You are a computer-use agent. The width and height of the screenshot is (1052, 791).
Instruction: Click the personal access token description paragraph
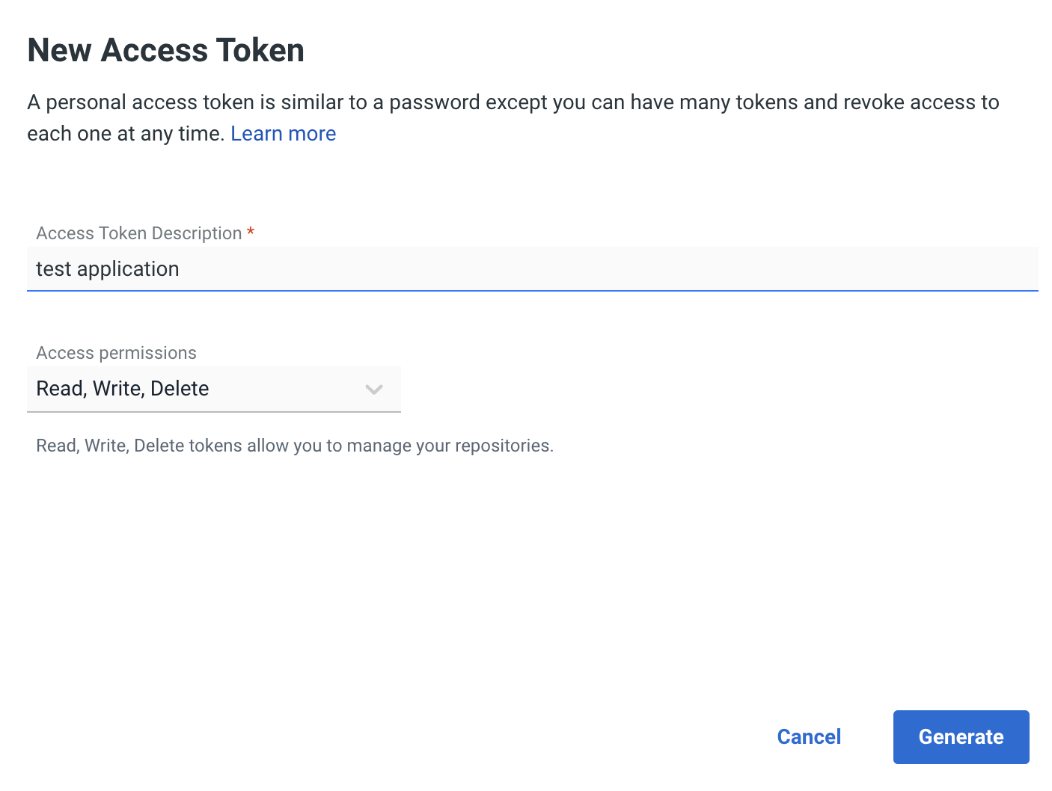[513, 102]
